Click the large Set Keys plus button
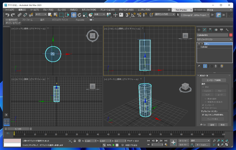This screenshot has height=150, width=236. pos(173,142)
